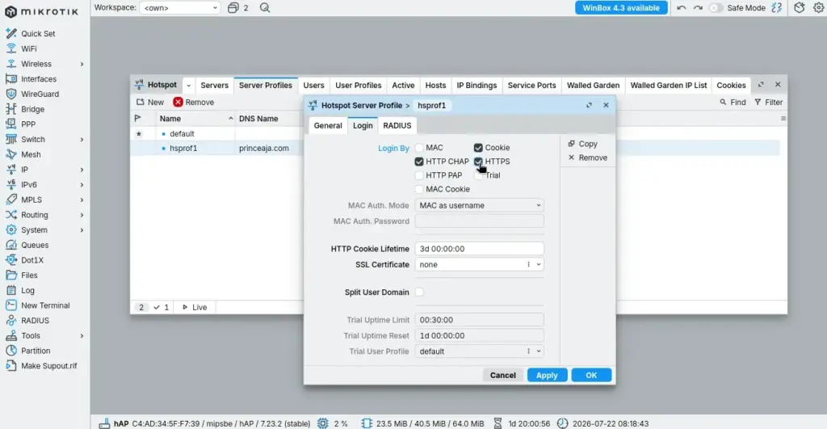Expand the IP submenu
The width and height of the screenshot is (827, 429).
pos(82,170)
